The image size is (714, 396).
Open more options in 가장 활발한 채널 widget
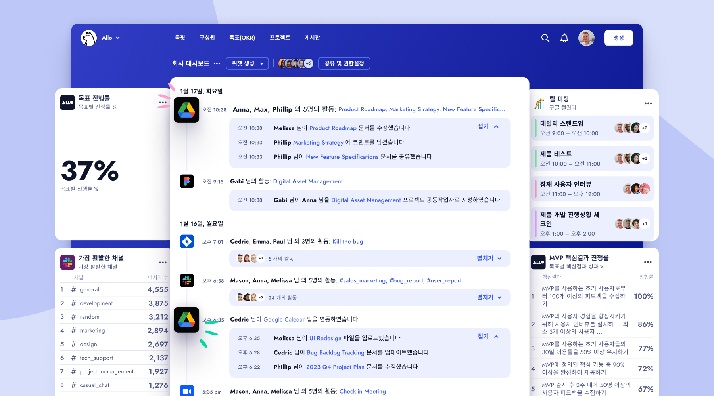pyautogui.click(x=163, y=262)
